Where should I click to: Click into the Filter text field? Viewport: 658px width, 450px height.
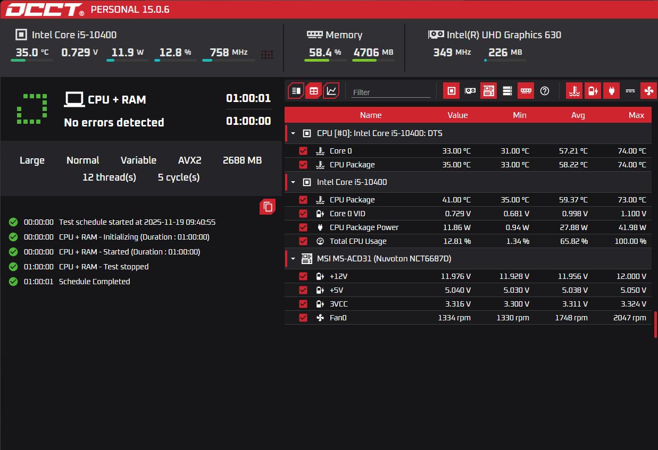(390, 92)
